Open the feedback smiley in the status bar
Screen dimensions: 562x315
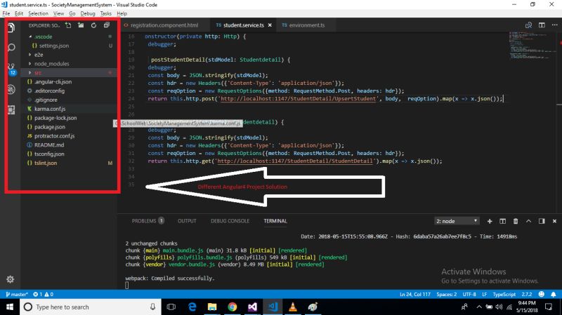[541, 294]
